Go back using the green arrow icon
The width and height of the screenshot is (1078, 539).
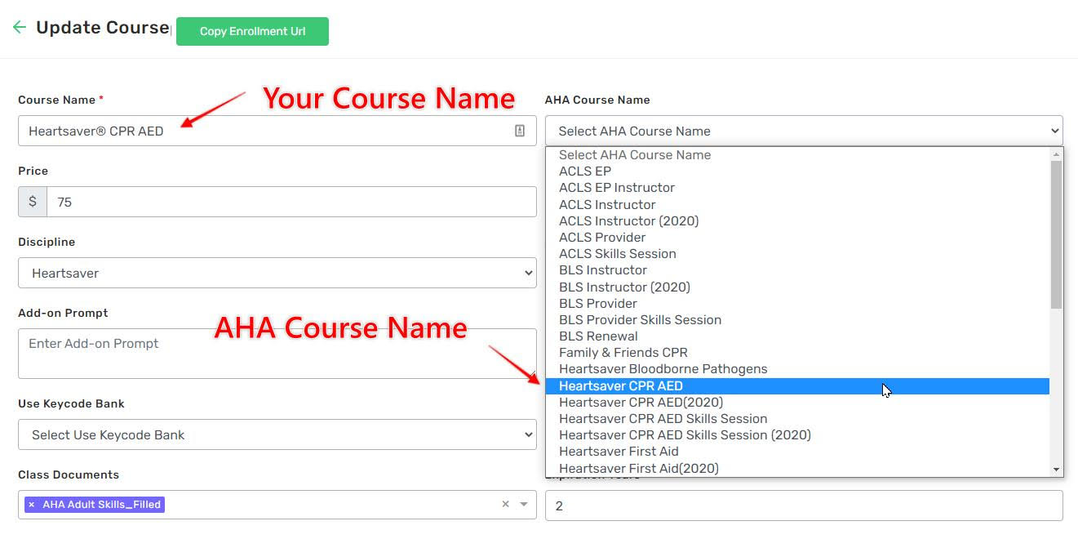[20, 27]
